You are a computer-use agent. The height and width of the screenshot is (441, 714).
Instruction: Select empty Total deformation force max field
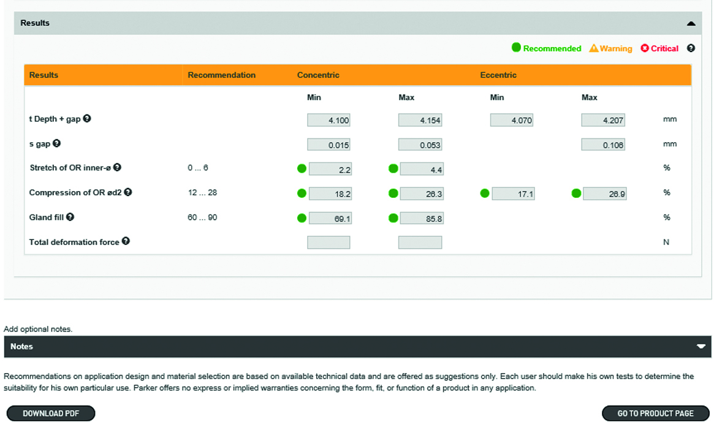pyautogui.click(x=420, y=242)
